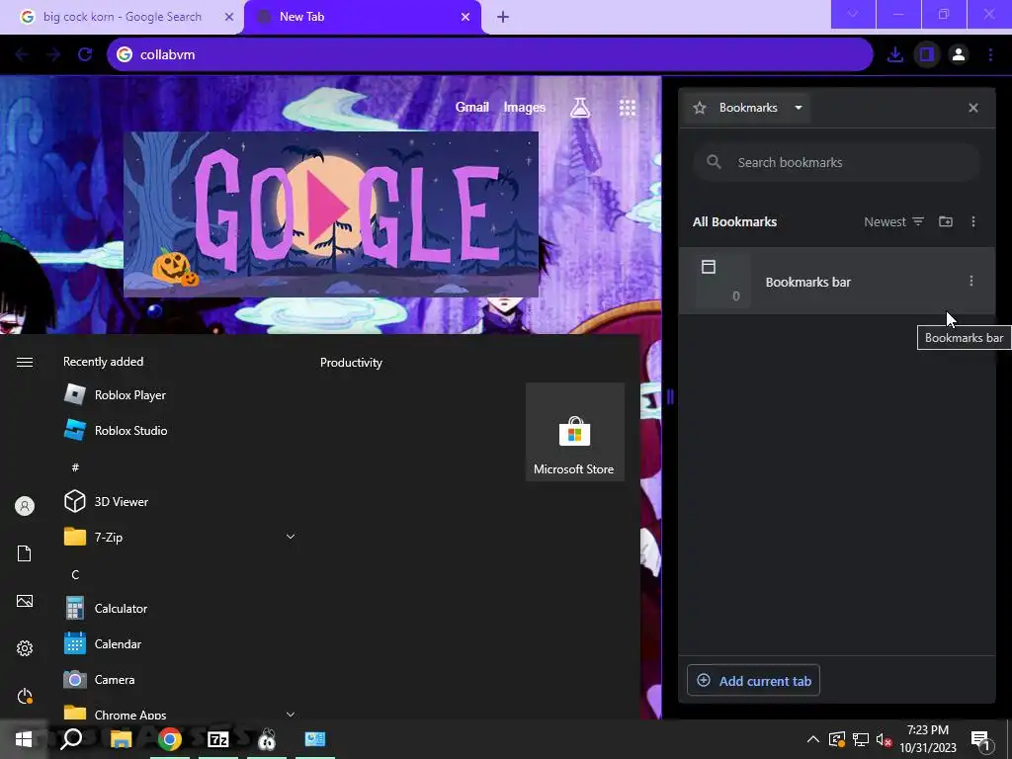Open Search Labs flask icon
Image resolution: width=1012 pixels, height=759 pixels.
pos(580,108)
